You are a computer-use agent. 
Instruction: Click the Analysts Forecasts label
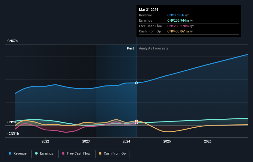click(153, 48)
